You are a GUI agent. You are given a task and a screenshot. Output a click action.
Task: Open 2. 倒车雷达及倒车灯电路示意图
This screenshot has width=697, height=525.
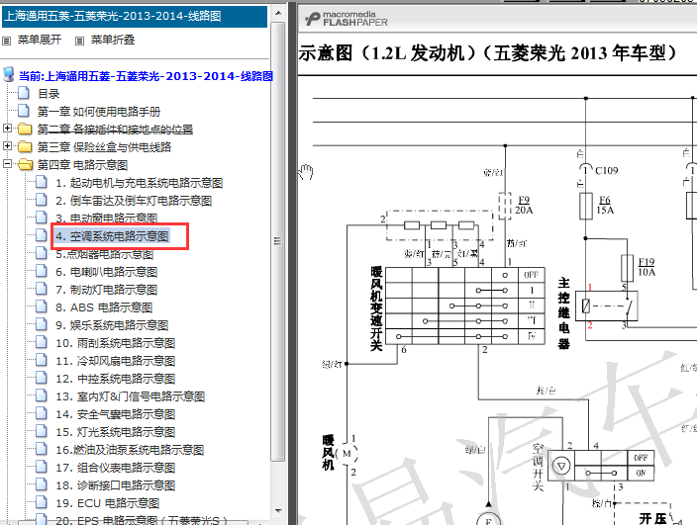tap(134, 201)
